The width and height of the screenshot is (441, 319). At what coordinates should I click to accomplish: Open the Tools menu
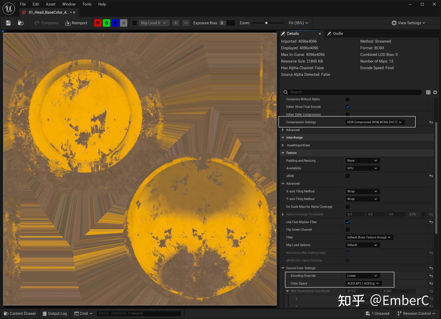[x=87, y=4]
